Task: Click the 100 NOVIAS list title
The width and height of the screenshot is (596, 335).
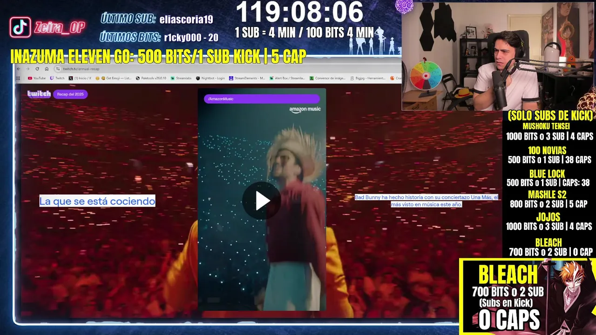Action: tap(547, 150)
